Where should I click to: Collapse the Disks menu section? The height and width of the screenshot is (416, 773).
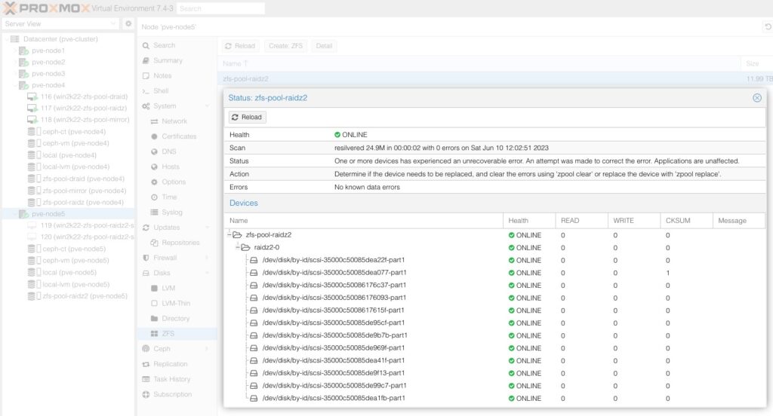[207, 273]
